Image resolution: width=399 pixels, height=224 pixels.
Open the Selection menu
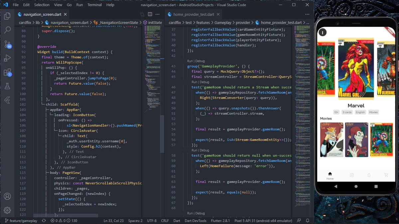tap(42, 5)
